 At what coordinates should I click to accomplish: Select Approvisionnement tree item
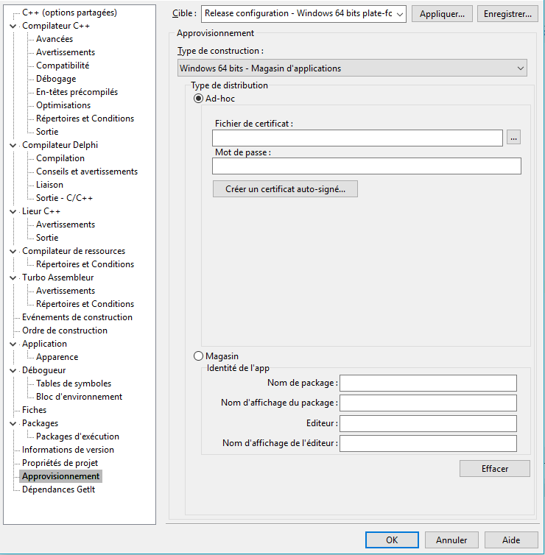pos(60,476)
